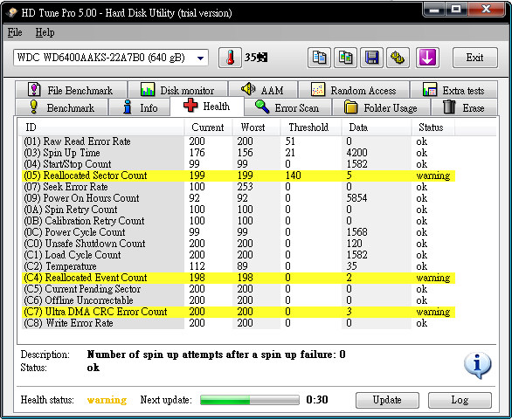
Task: Select the (03) Spin Up Time row
Action: pos(239,153)
